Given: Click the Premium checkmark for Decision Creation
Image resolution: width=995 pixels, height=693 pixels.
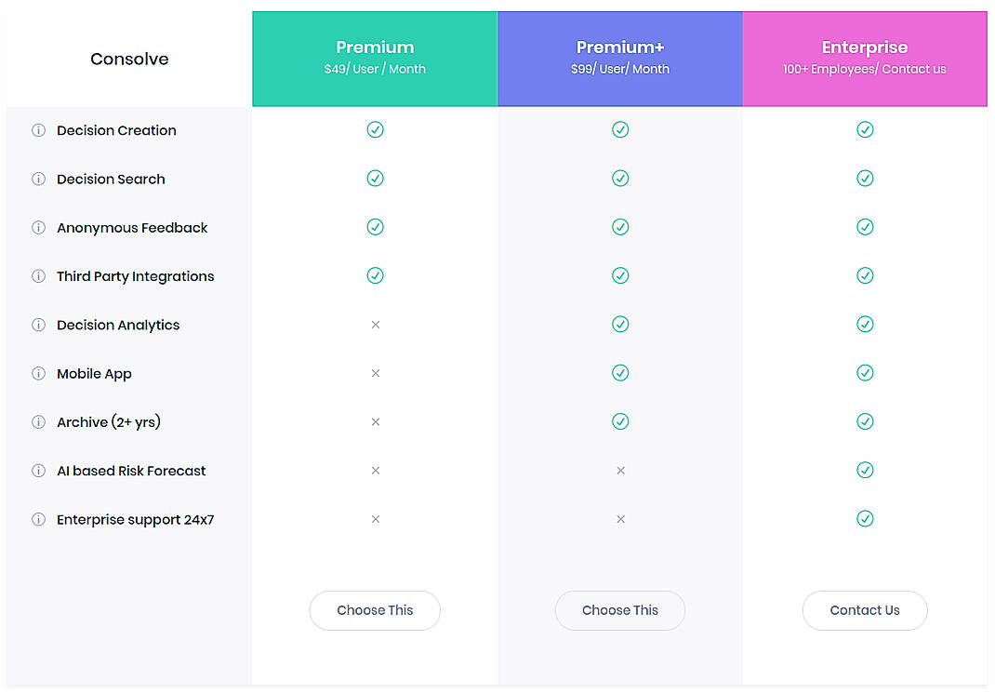Looking at the screenshot, I should [x=375, y=129].
